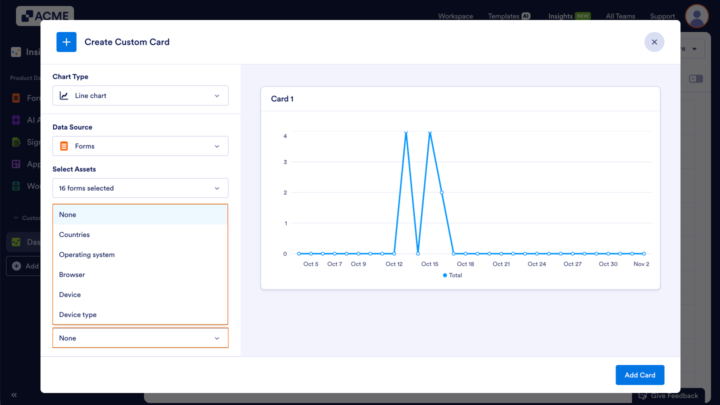Open the Apps section via its sidebar icon
The height and width of the screenshot is (405, 720).
[15, 163]
